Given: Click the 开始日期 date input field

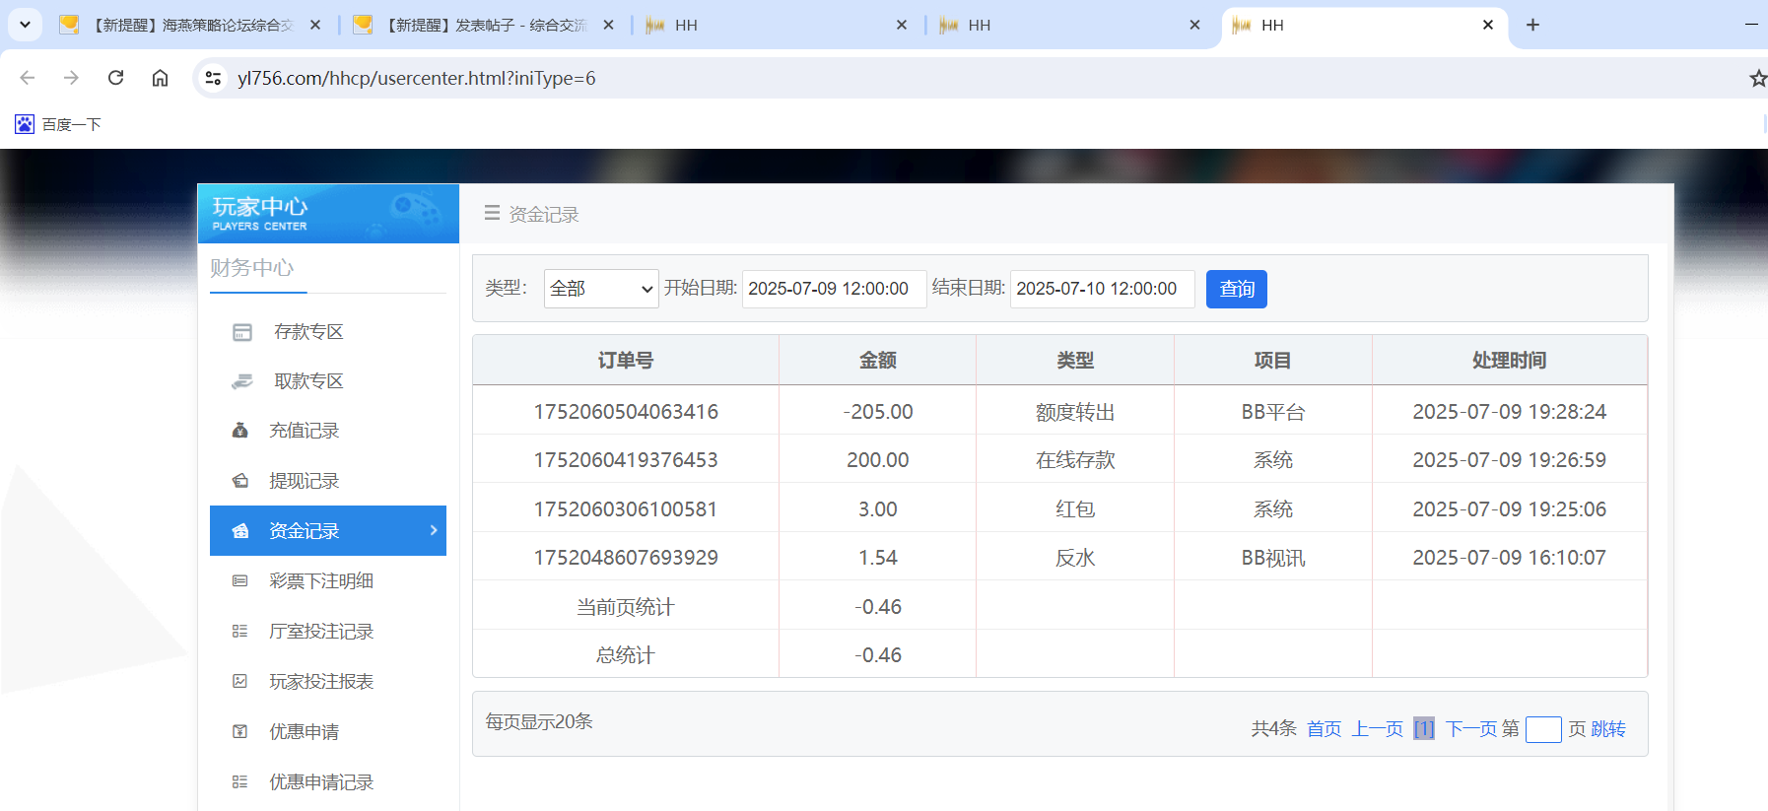Looking at the screenshot, I should (x=833, y=289).
